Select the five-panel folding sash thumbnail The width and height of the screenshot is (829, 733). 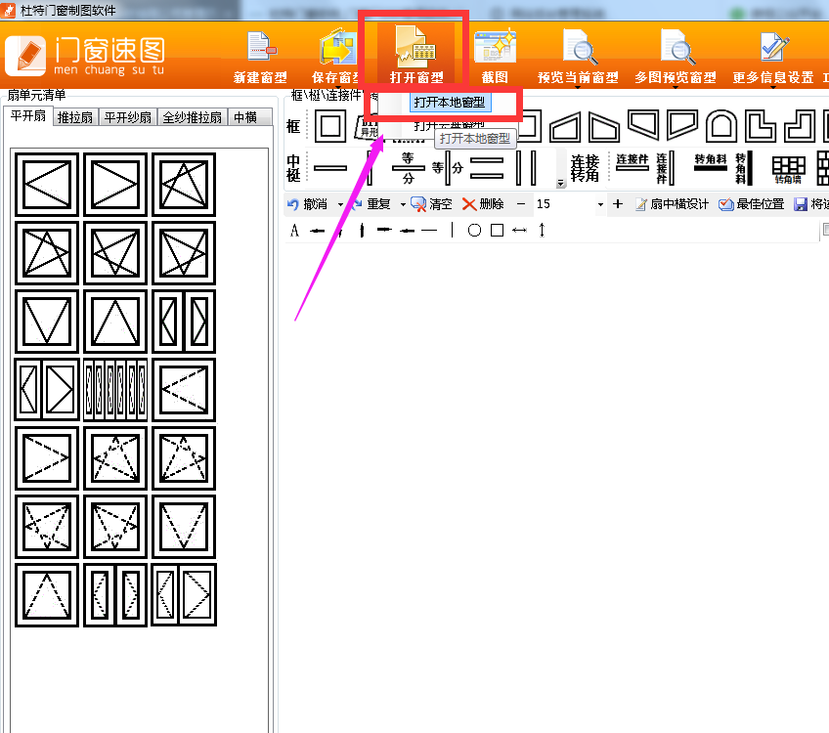point(115,390)
